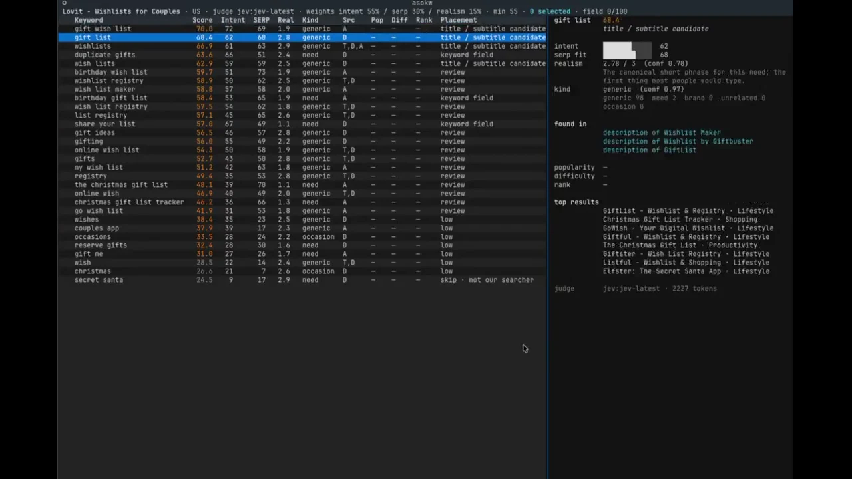Click the Kind column header
The width and height of the screenshot is (852, 479).
(310, 20)
